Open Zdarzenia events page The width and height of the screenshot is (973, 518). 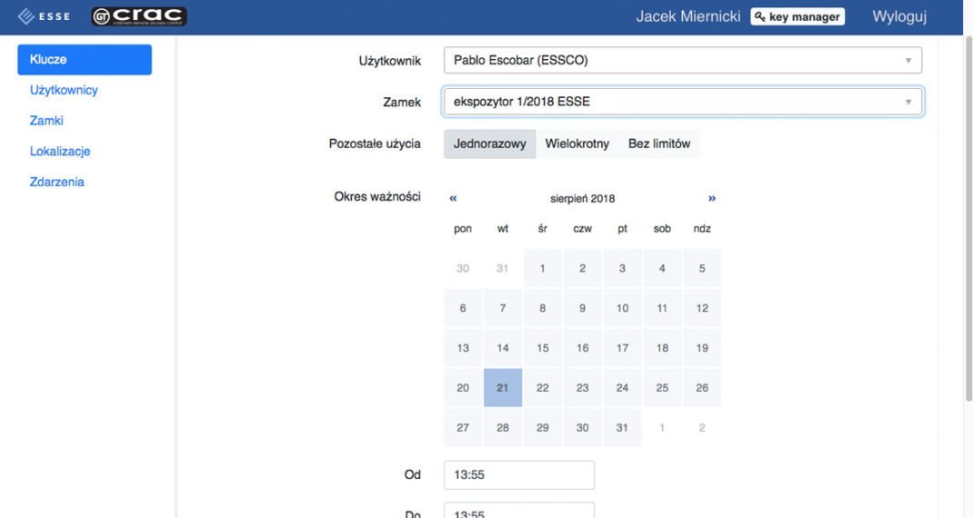57,182
